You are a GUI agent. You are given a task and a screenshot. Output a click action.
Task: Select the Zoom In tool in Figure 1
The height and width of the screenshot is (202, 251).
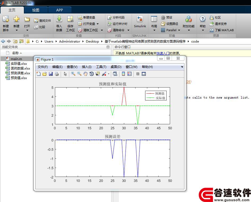[73, 74]
